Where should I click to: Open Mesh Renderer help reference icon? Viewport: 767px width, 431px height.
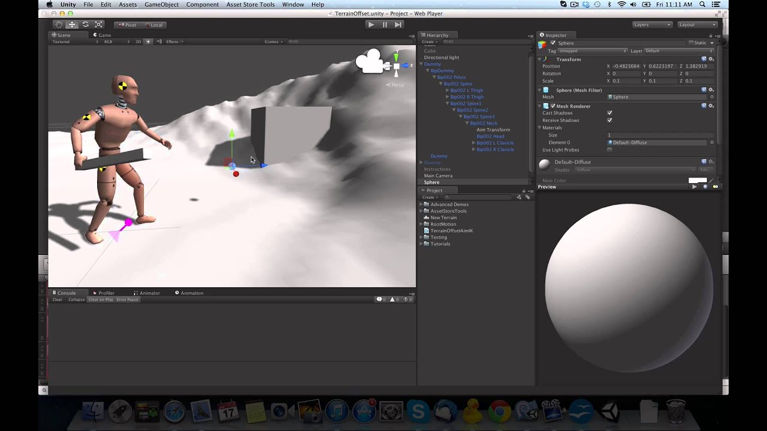coord(704,106)
